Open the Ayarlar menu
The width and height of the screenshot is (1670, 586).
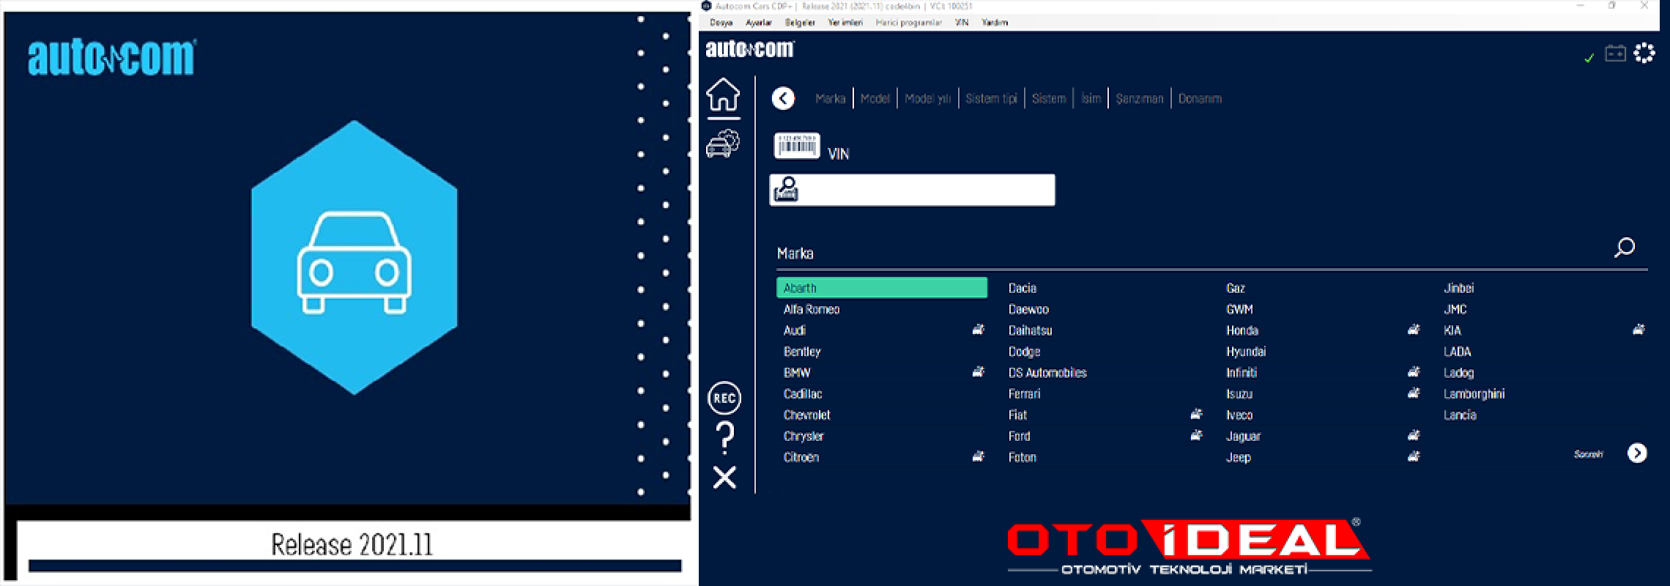(759, 23)
